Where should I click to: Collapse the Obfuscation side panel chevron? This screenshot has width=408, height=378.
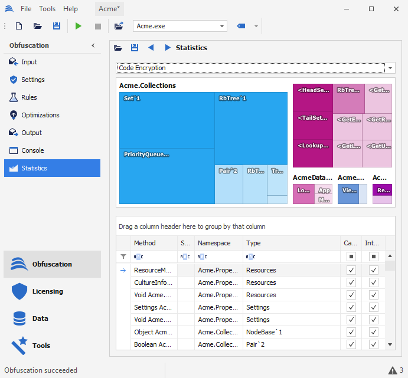coord(93,45)
